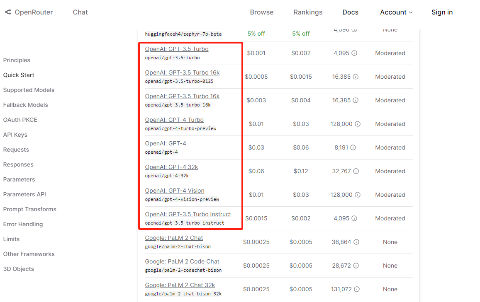Open the OpenAI: GPT-4 32k link
The height and width of the screenshot is (302, 480).
pyautogui.click(x=171, y=167)
